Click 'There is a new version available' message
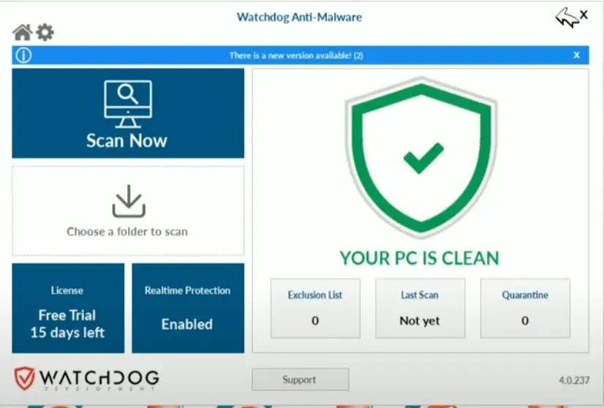This screenshot has width=604, height=408. (296, 56)
